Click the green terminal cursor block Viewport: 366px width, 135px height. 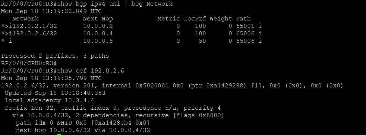(x=59, y=134)
